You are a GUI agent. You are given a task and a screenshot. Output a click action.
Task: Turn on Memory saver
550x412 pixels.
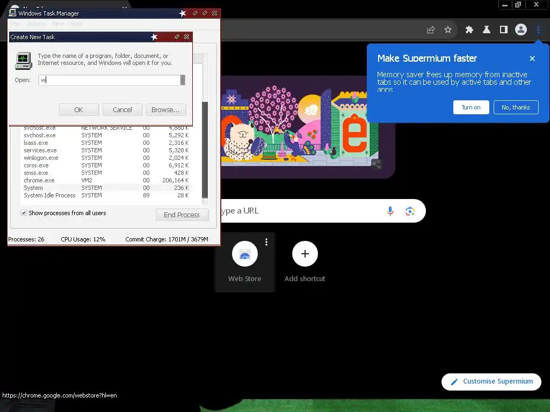[x=471, y=107]
